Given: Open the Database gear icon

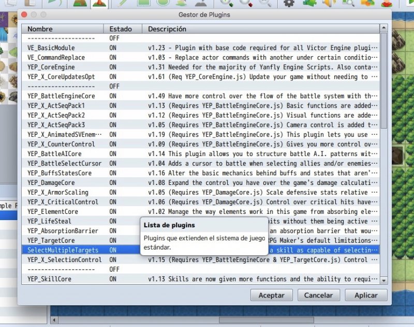Looking at the screenshot, I should [x=289, y=3].
